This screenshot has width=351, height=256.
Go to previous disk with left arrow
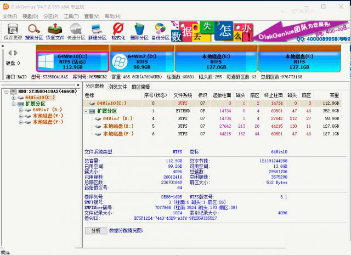pyautogui.click(x=10, y=53)
